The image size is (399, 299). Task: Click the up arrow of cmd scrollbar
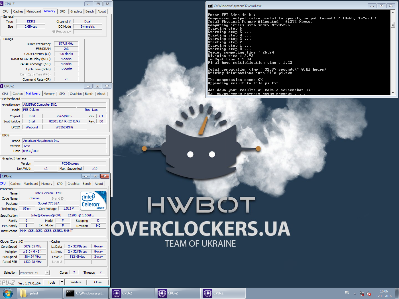pyautogui.click(x=393, y=12)
